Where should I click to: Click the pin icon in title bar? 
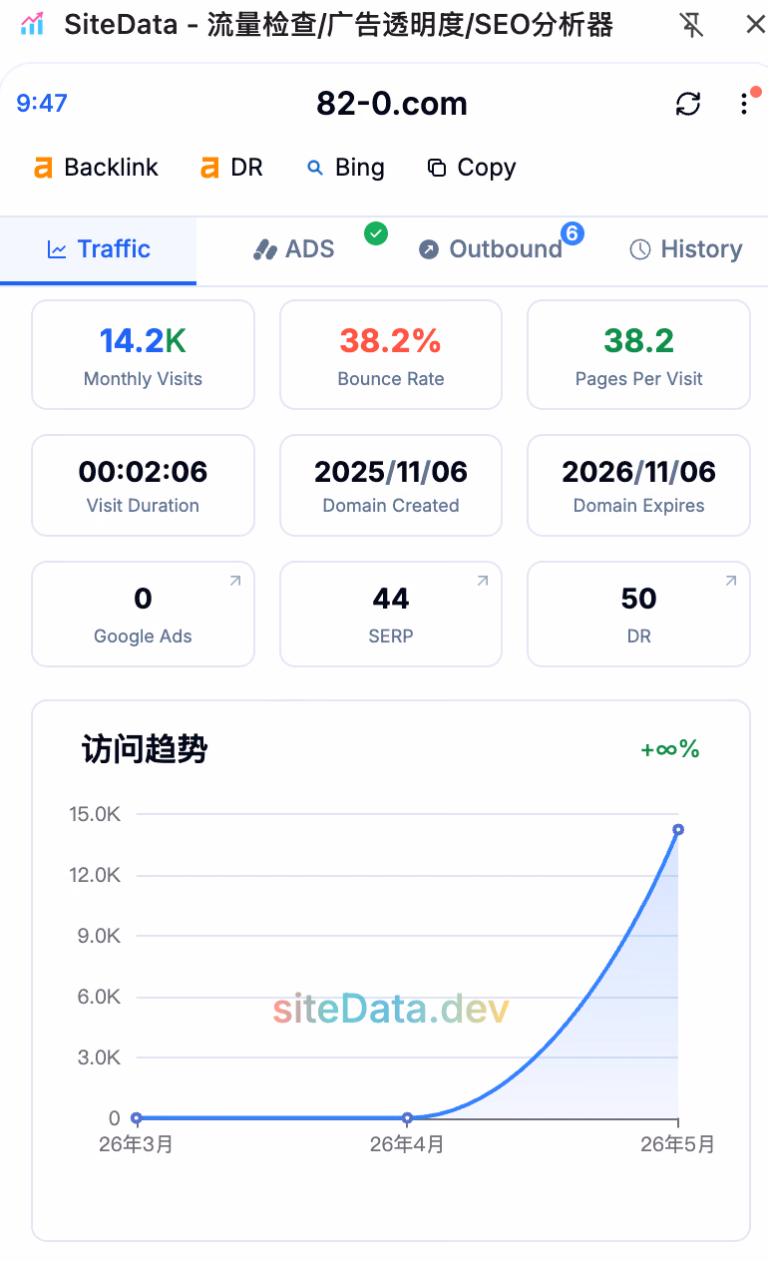coord(690,24)
